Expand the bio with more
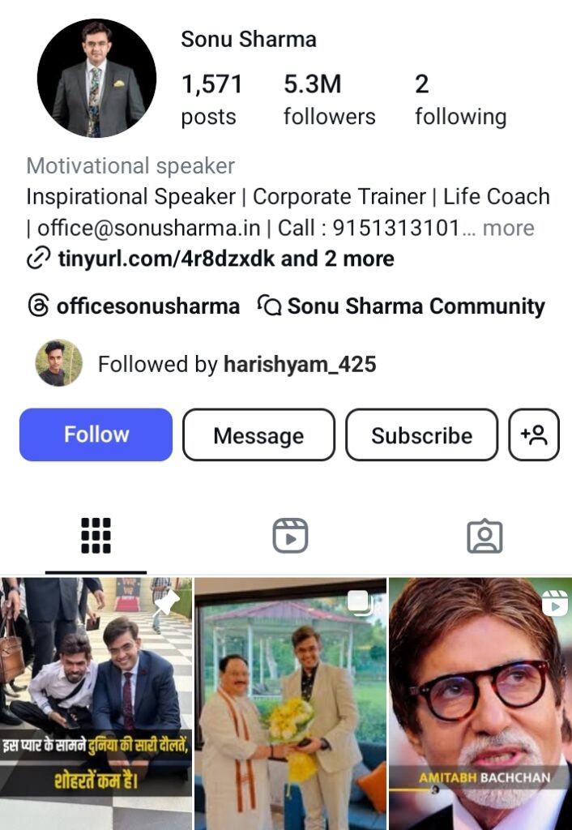Viewport: 572px width, 830px height. 509,228
